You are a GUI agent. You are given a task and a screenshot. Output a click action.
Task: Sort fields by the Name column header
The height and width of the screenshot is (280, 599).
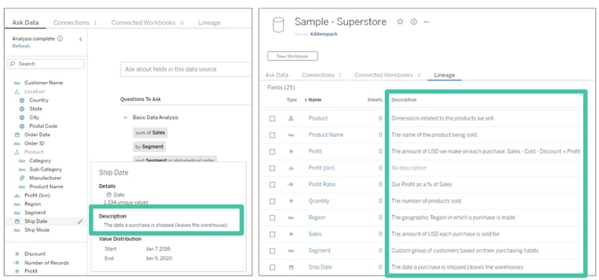(315, 100)
